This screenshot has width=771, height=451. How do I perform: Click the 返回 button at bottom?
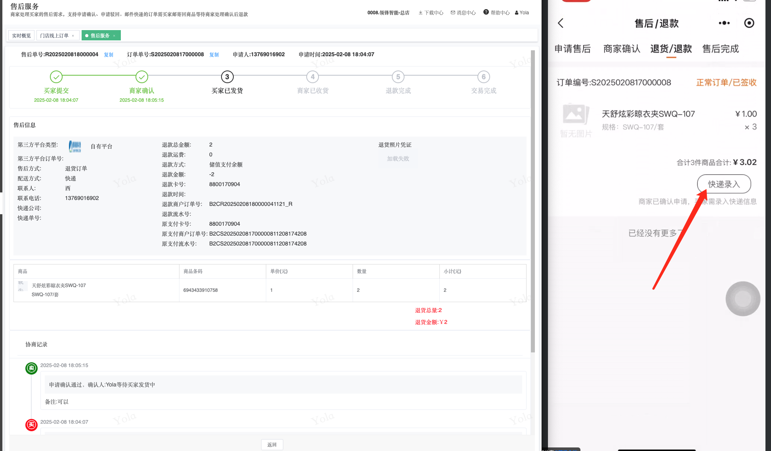[272, 445]
